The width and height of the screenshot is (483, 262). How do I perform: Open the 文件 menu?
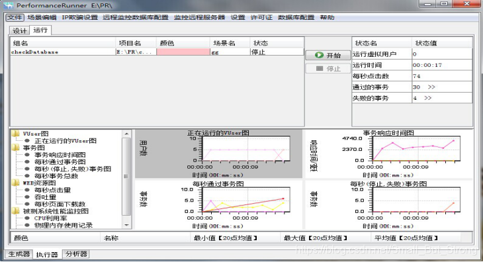tap(15, 18)
